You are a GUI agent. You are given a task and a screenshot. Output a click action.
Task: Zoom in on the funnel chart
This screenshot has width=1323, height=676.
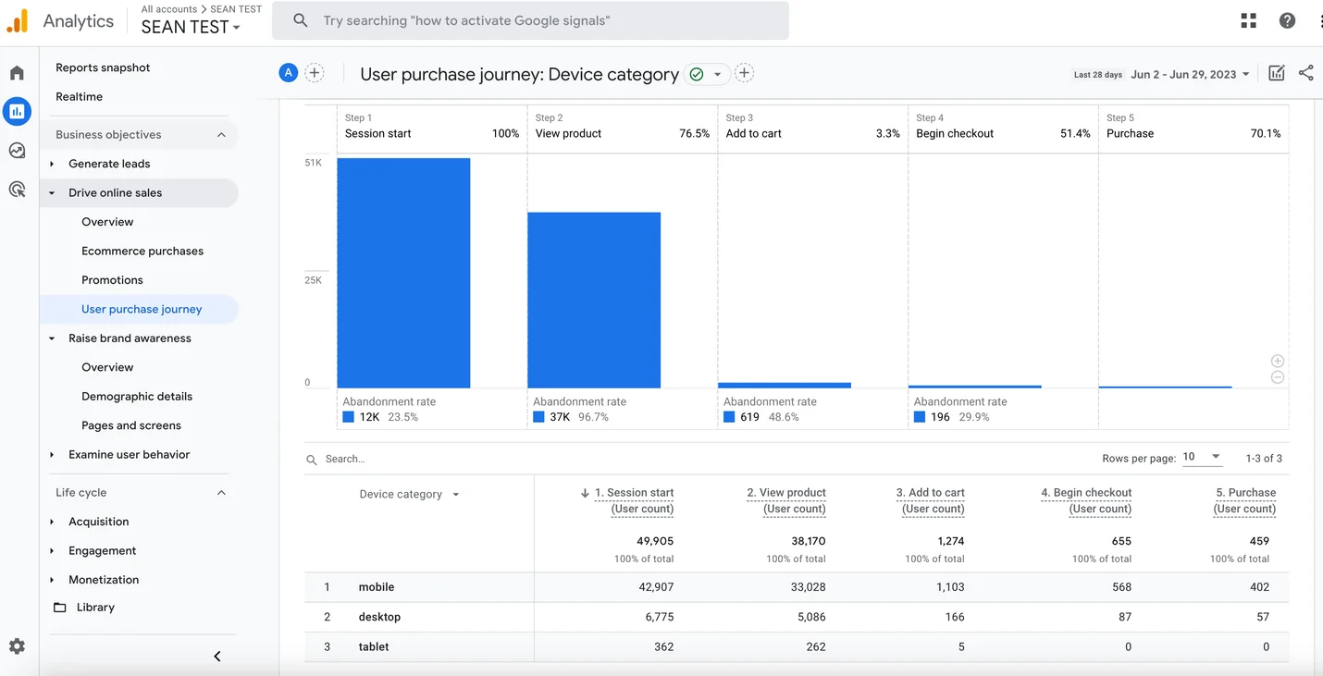point(1278,361)
